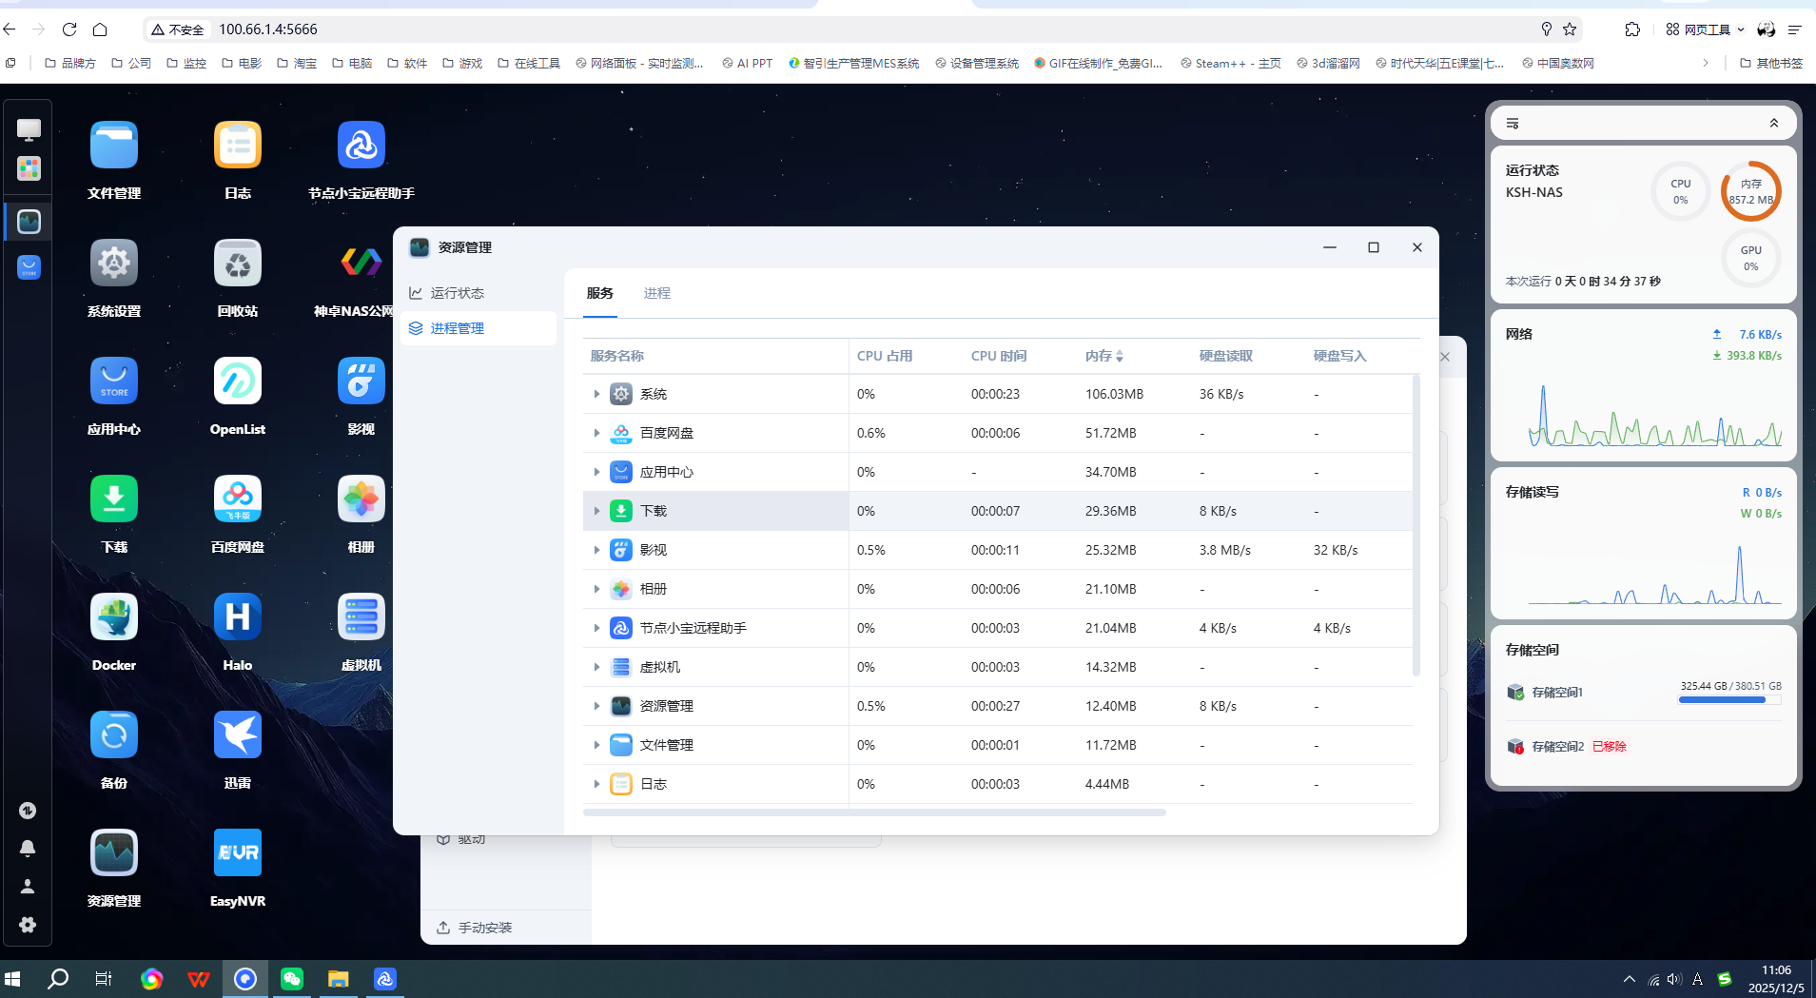Open the EasyNVR desktop icon

(x=238, y=853)
